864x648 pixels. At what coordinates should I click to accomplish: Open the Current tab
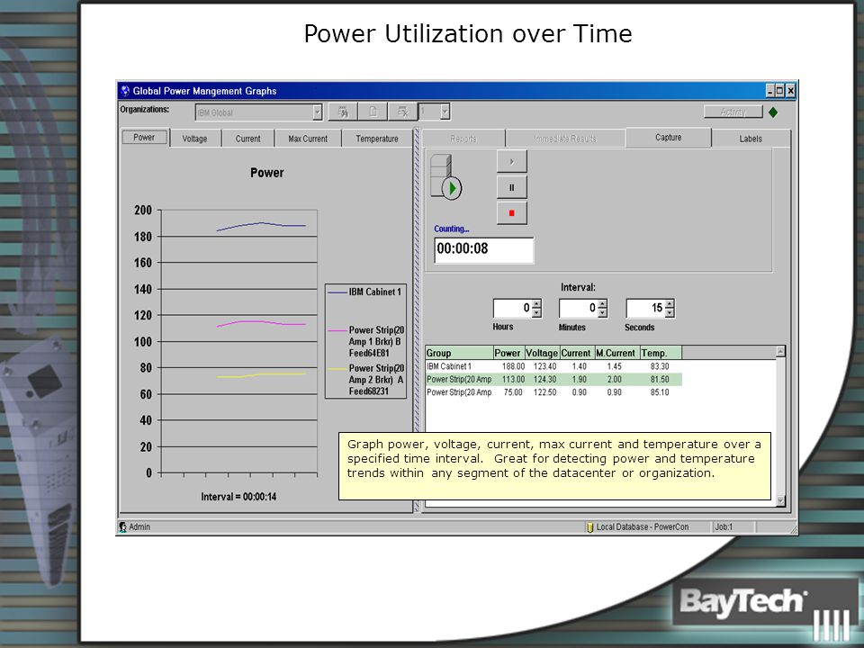[248, 139]
